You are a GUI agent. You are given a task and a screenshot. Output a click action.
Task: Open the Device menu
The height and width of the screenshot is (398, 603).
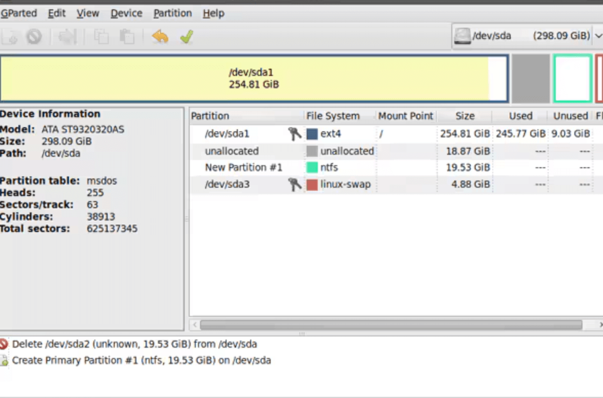[x=126, y=13]
